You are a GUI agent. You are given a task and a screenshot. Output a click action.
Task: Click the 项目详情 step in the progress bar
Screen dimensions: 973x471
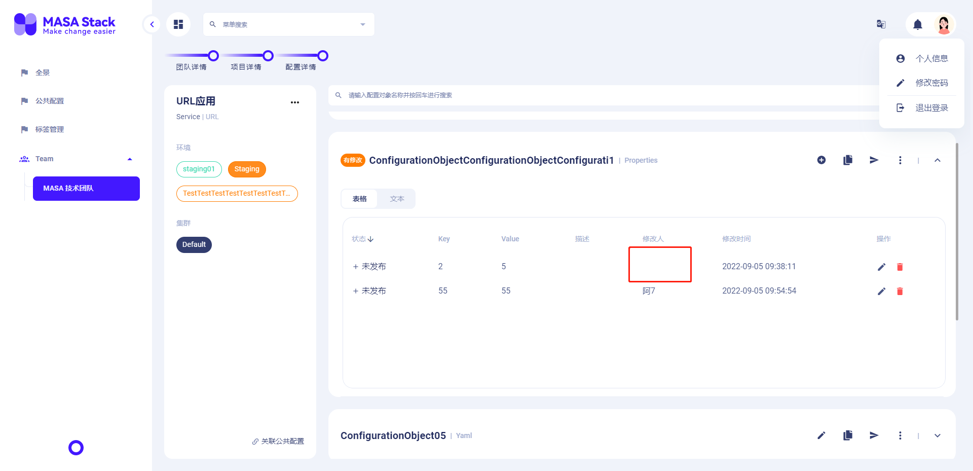pyautogui.click(x=268, y=56)
